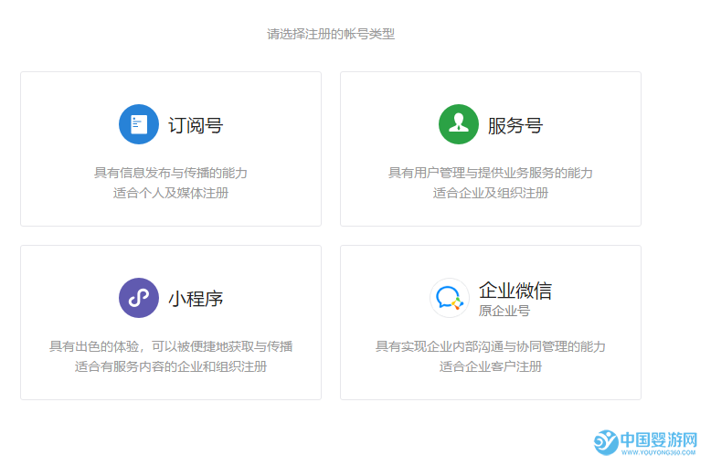
Task: Click 具有出色的体验，可以被便捷地获取与传播 description
Action: [171, 346]
